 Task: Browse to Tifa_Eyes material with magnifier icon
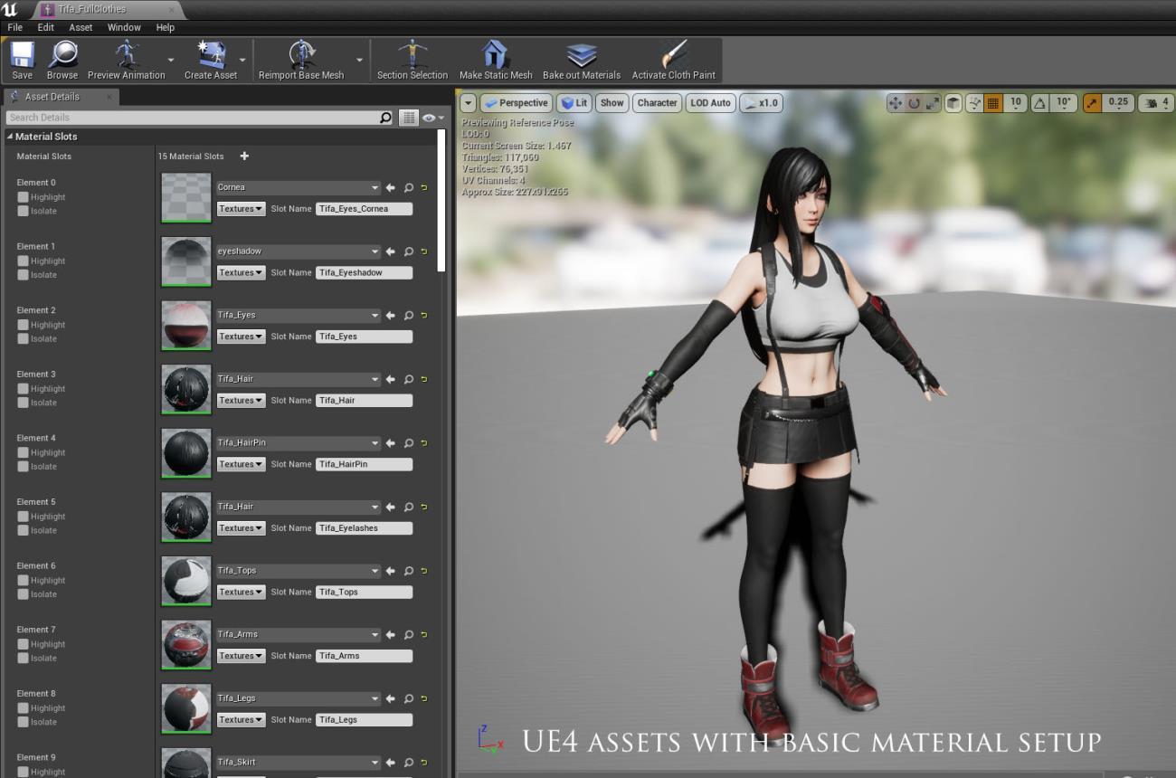[x=409, y=316]
